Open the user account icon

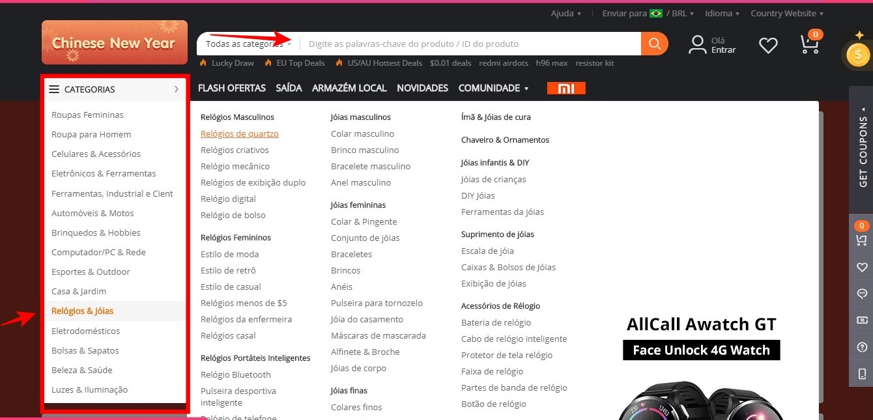tap(698, 44)
